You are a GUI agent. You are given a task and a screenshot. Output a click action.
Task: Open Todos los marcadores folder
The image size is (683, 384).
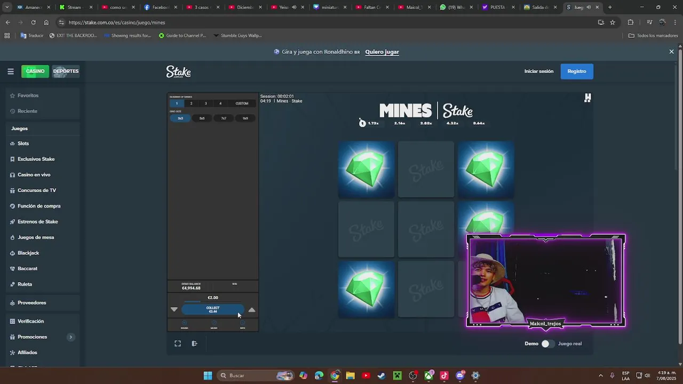[653, 36]
